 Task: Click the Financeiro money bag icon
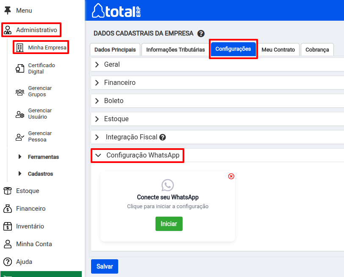pos(8,209)
